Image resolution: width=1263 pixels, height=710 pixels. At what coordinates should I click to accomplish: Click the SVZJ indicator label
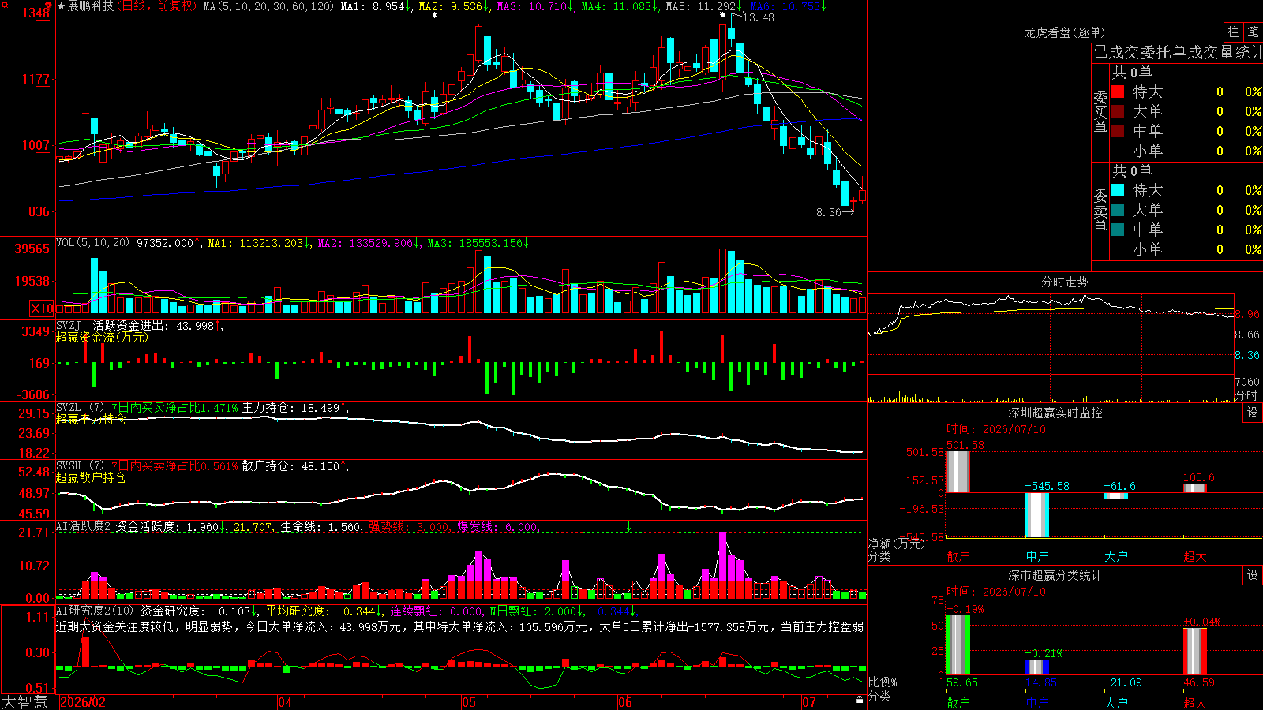(68, 325)
